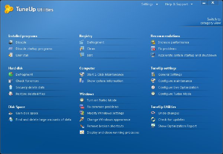Select the Turn on Turbo Mode link

pos(102,100)
